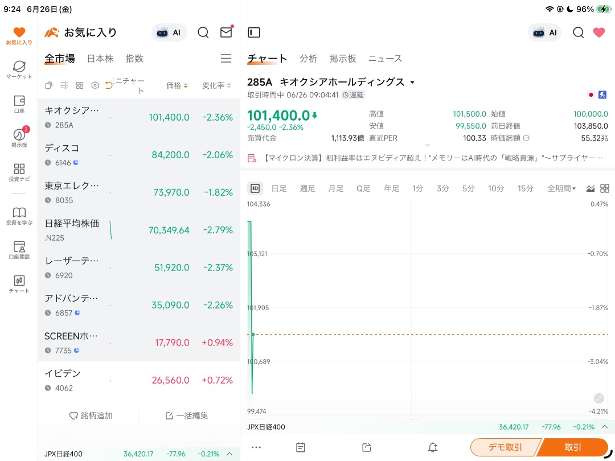615x461 pixels.
Task: Toggle the ミニチャート column
Action: (130, 85)
